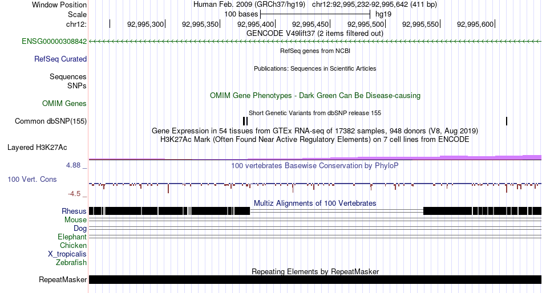Click the 100 bases scale bar
542x293 pixels.
[316, 14]
